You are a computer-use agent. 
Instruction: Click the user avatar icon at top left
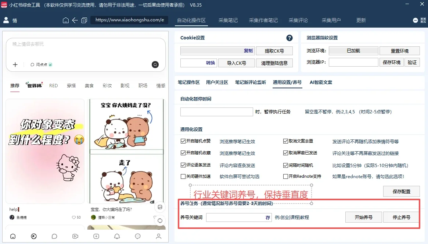(6, 20)
